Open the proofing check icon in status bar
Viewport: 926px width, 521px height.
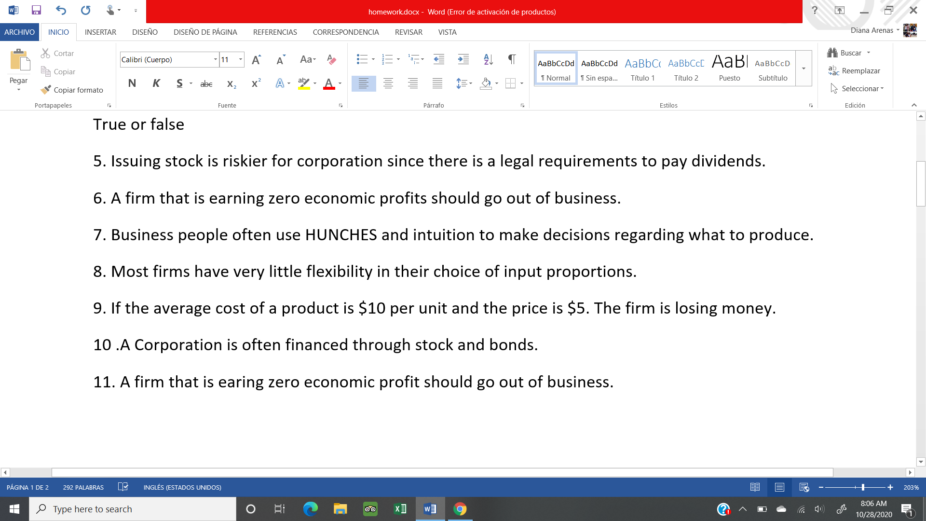point(123,487)
